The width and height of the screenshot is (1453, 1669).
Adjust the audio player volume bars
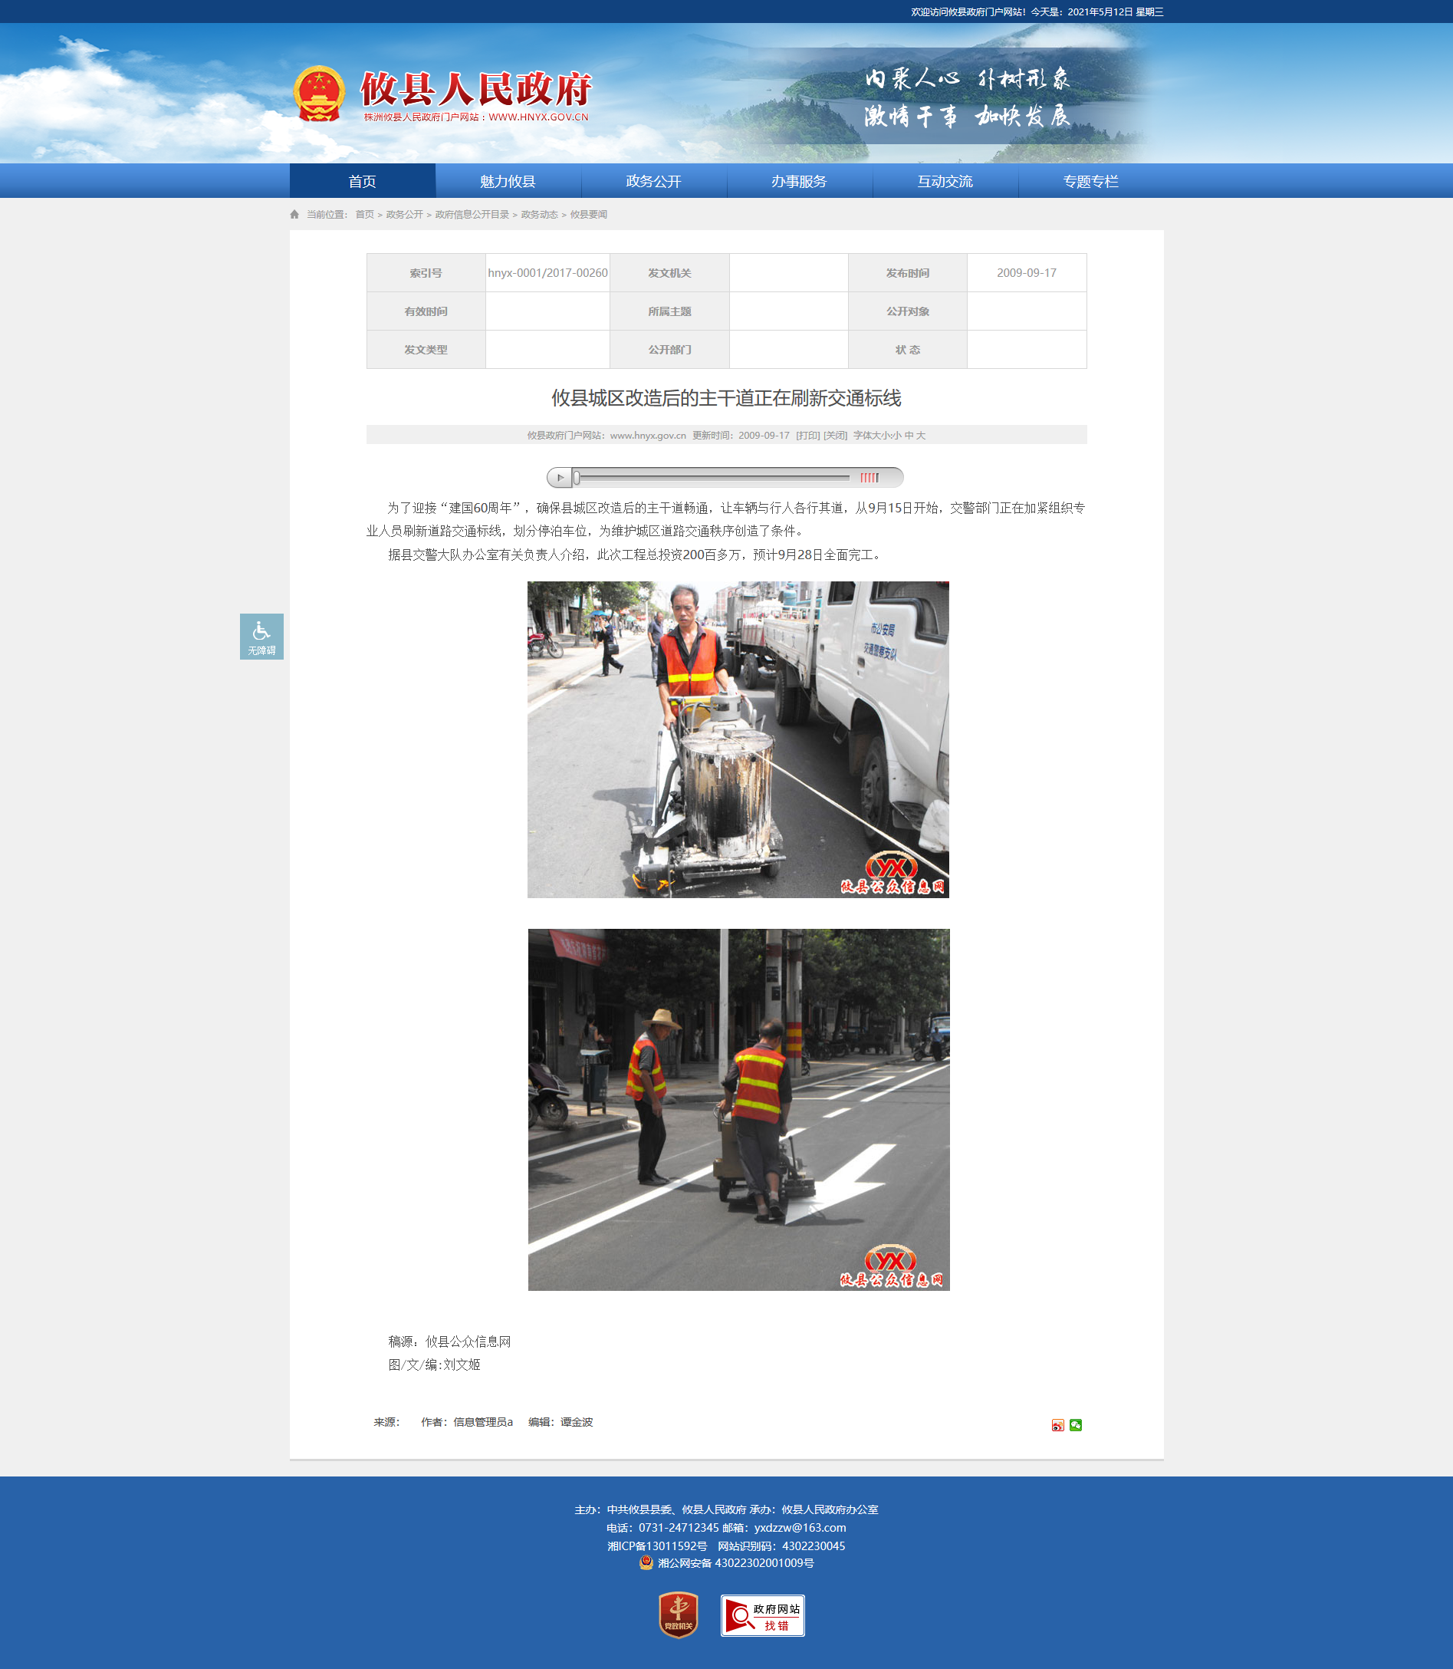pos(869,478)
